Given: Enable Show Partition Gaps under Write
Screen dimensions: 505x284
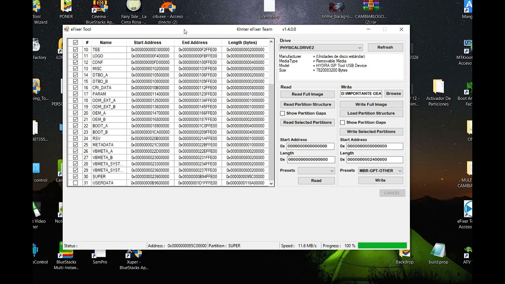Looking at the screenshot, I should (x=342, y=123).
